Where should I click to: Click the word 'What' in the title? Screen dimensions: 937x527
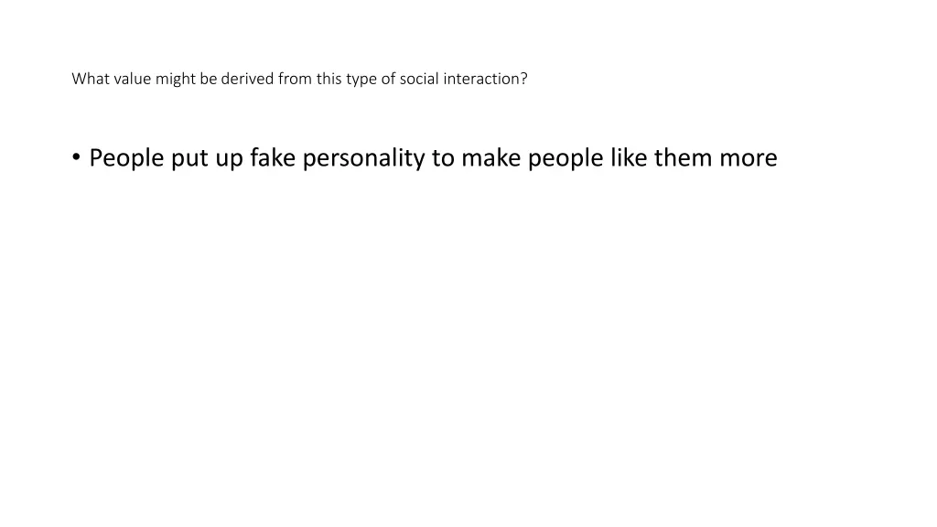91,79
